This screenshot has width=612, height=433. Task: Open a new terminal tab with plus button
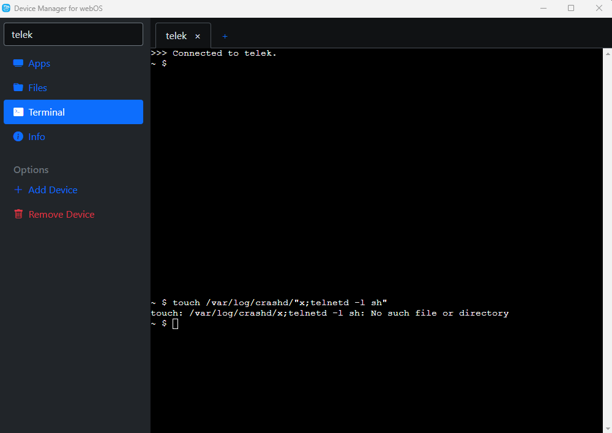[x=225, y=36]
